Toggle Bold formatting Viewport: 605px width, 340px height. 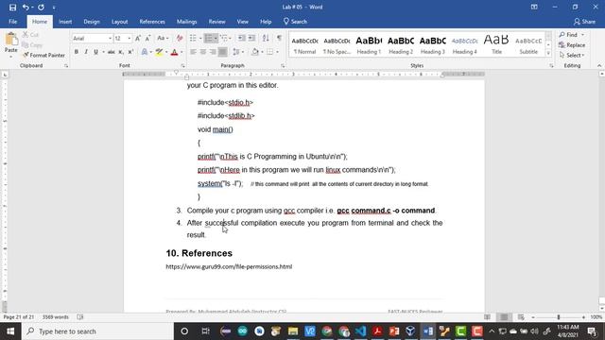coord(77,52)
